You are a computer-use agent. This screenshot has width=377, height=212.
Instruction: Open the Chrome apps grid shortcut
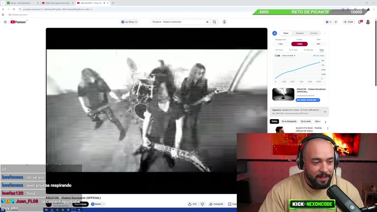[3, 15]
